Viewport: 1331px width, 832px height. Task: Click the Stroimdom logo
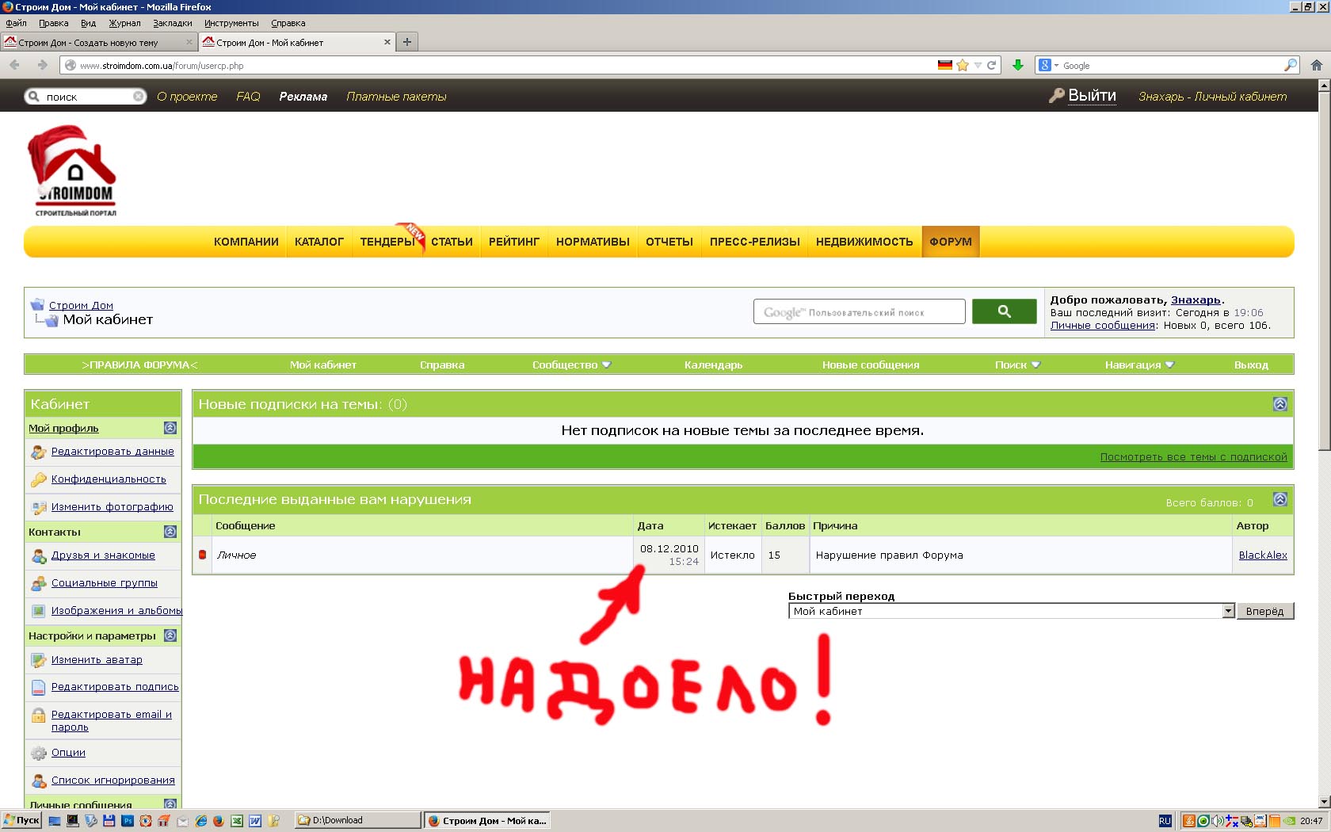click(74, 170)
